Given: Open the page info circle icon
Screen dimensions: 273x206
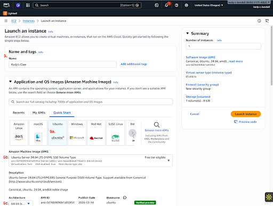Looking at the screenshot, I should click(x=259, y=21).
